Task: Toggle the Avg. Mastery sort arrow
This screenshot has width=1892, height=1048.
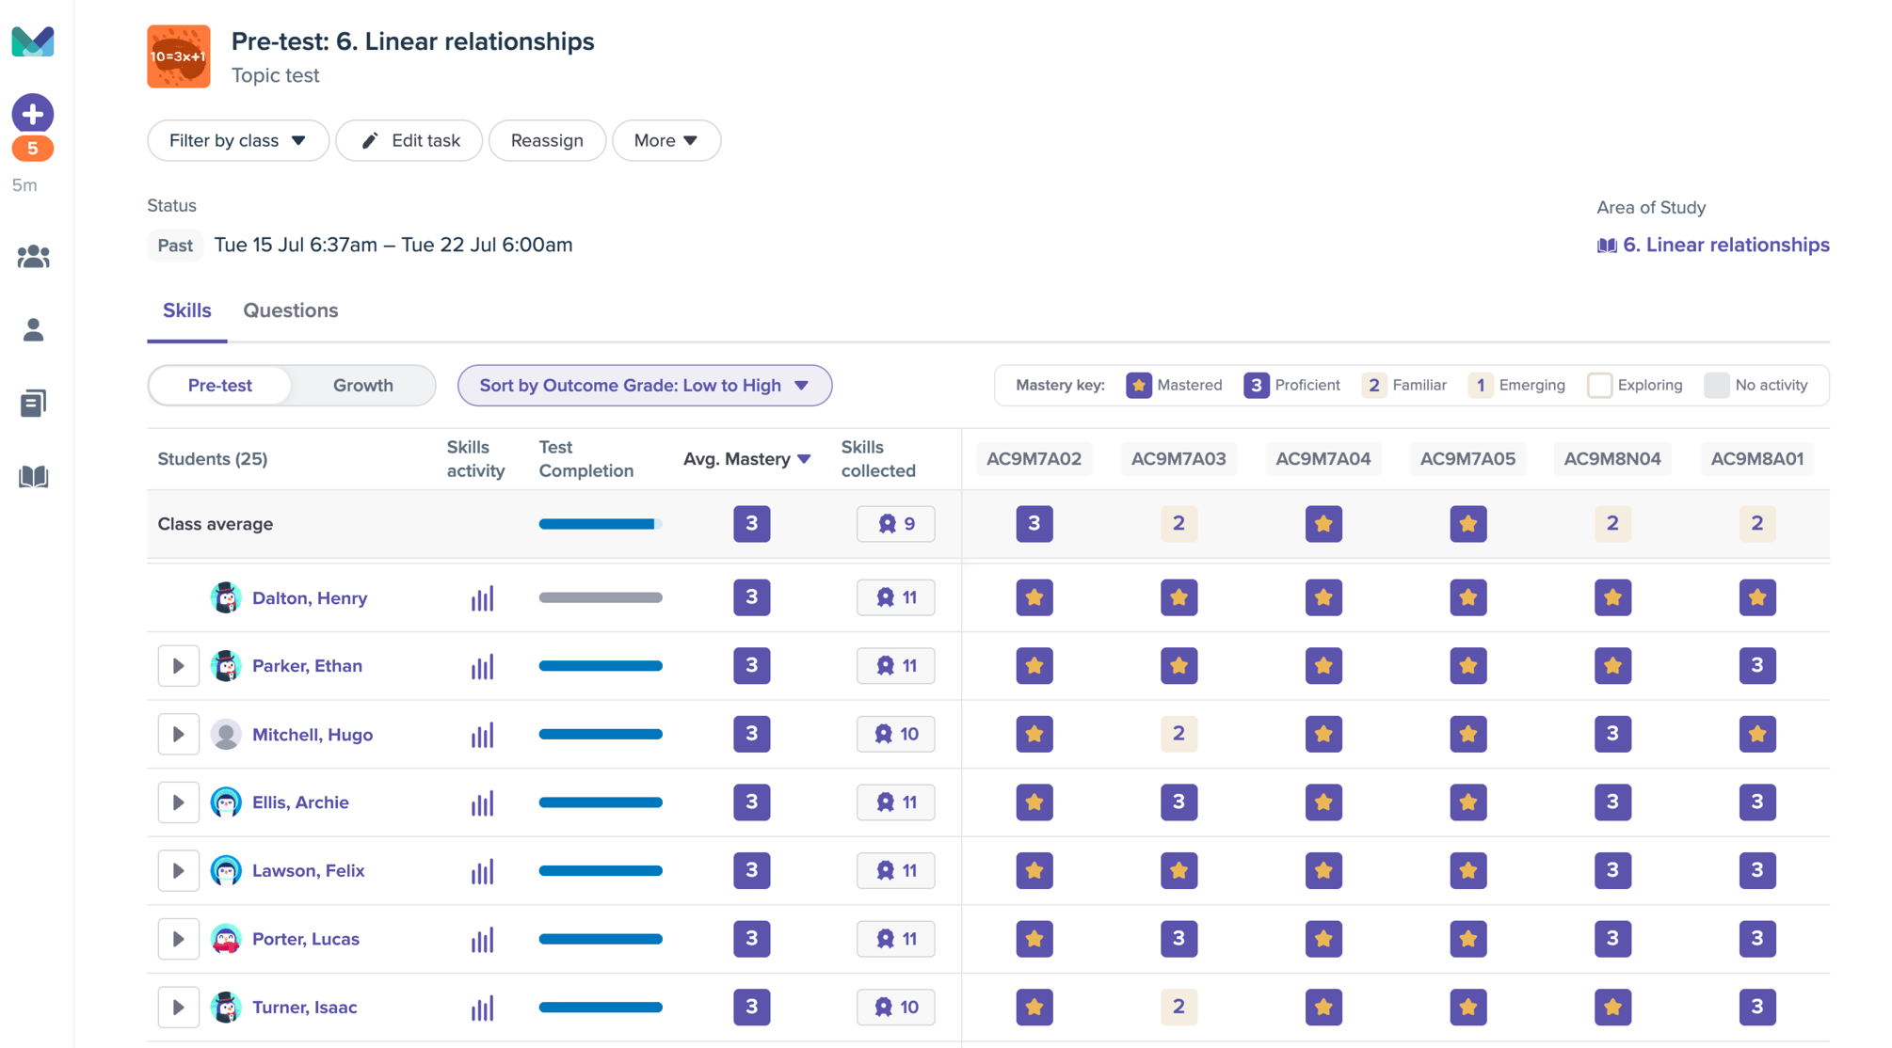Action: [805, 459]
